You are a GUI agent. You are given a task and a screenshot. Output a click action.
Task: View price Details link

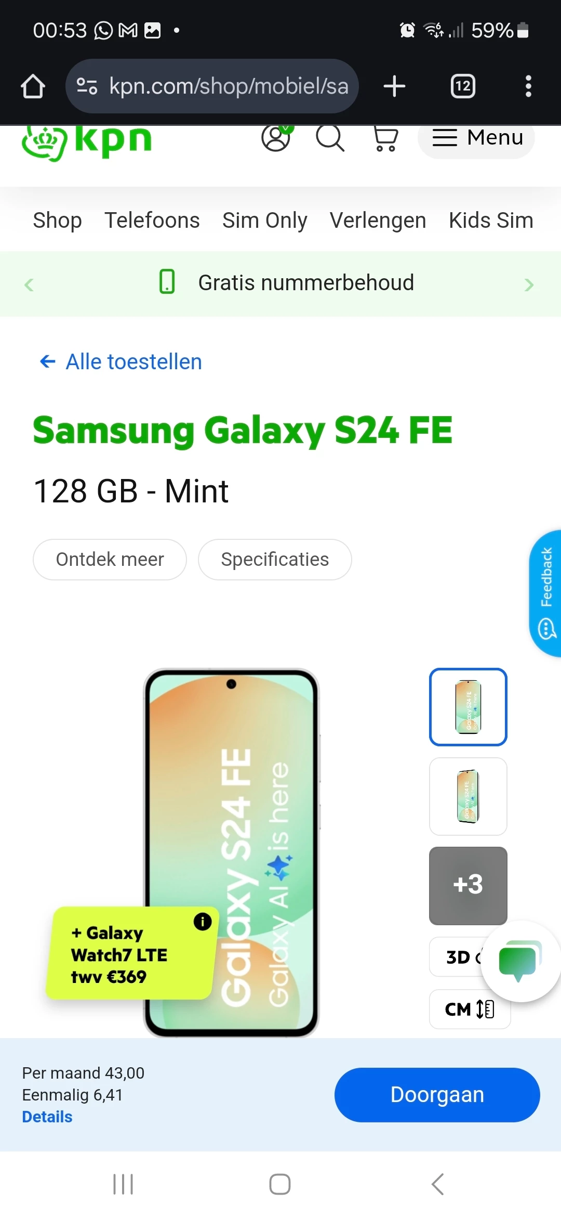tap(47, 1117)
